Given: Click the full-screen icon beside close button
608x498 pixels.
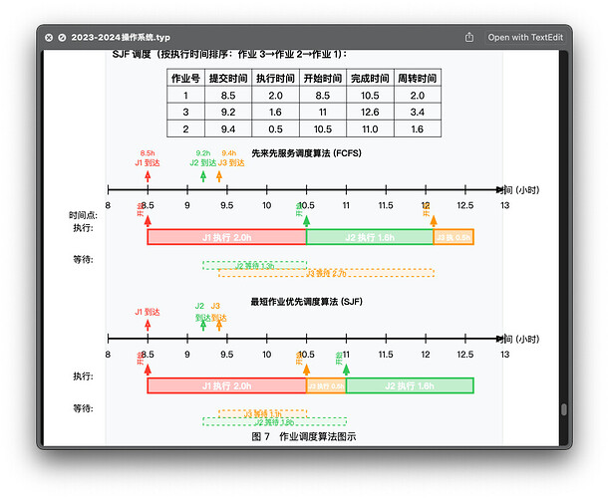Looking at the screenshot, I should tap(62, 37).
